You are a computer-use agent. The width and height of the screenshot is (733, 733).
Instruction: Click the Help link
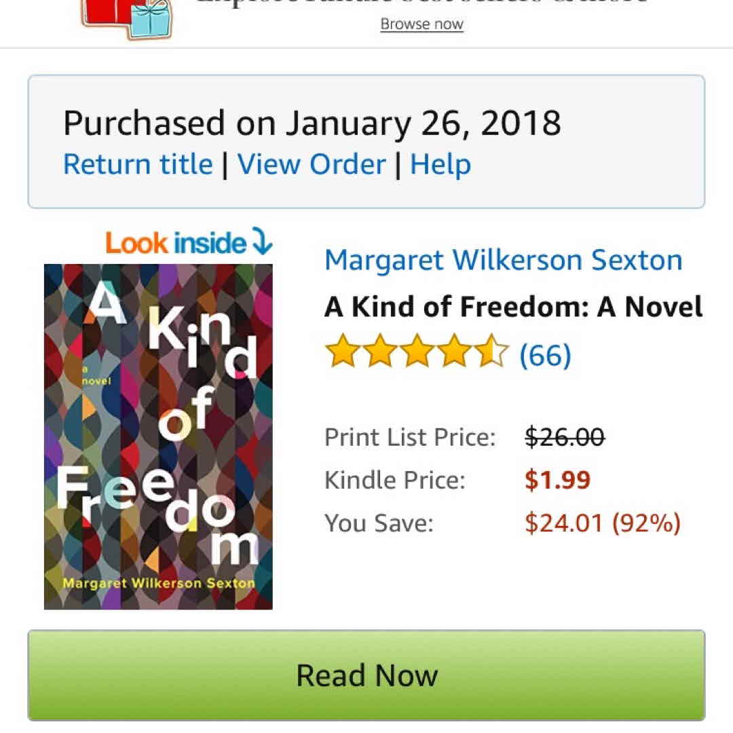(x=440, y=164)
